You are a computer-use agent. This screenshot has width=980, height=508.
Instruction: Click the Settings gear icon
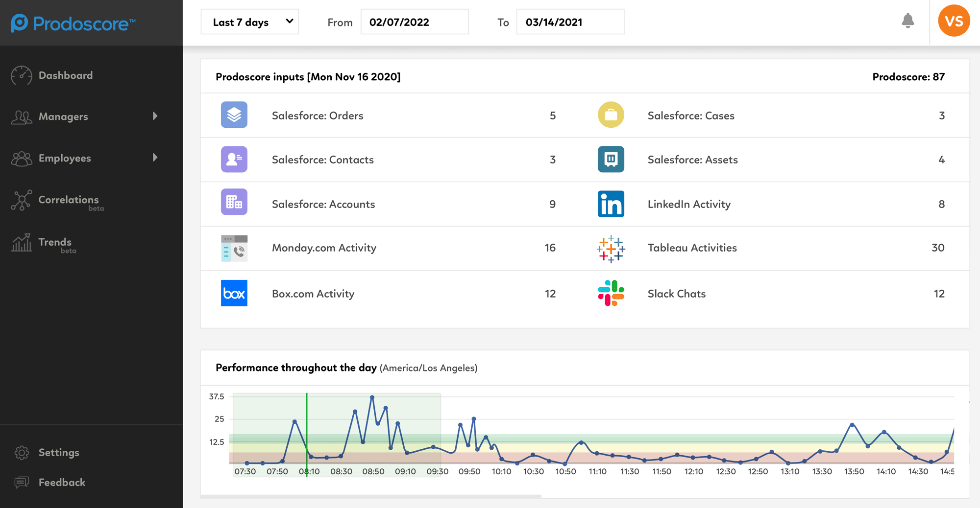click(x=22, y=453)
